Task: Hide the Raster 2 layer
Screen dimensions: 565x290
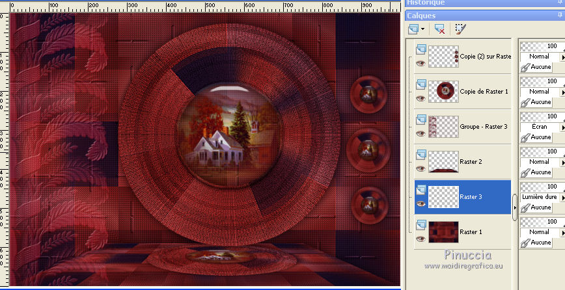Action: 420,168
